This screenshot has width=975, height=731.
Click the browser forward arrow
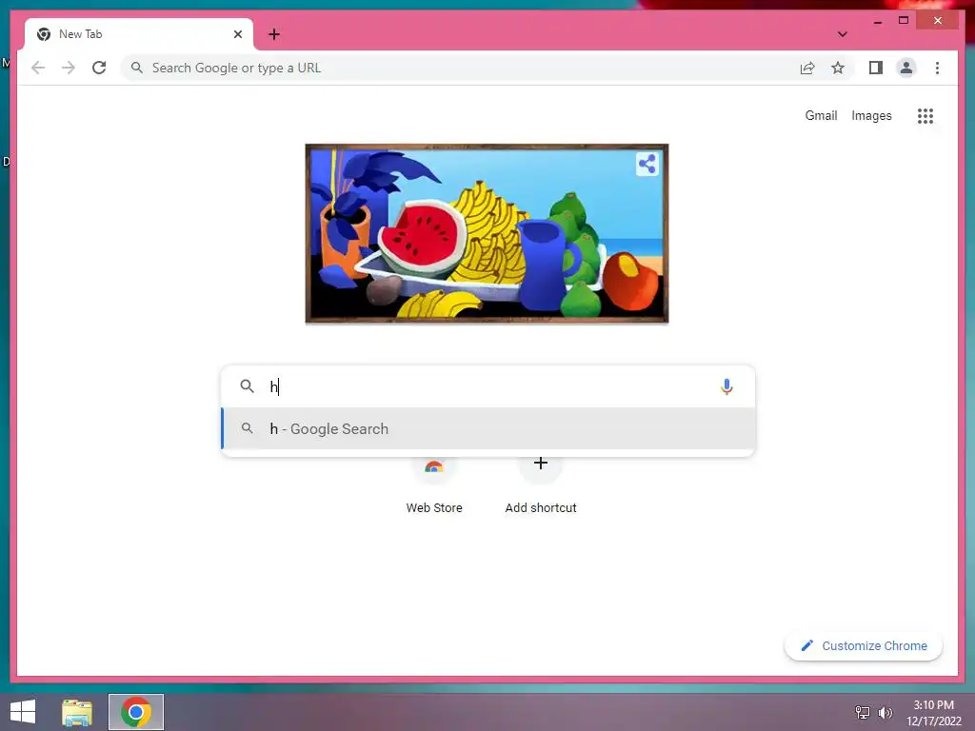coord(69,68)
